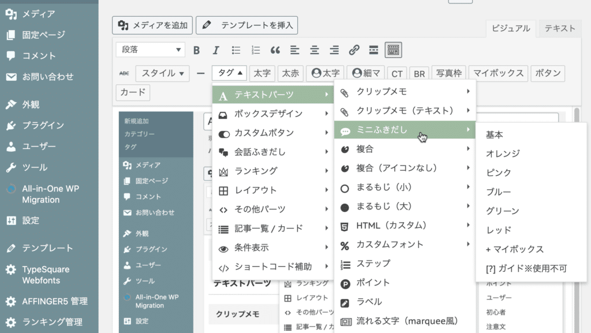Viewport: 591px width, 333px height.
Task: Open the 段落 paragraph format dropdown
Action: 150,50
